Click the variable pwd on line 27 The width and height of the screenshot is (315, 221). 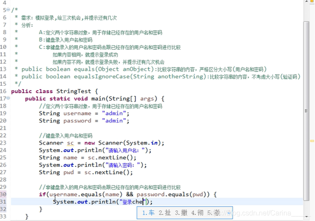69,172
